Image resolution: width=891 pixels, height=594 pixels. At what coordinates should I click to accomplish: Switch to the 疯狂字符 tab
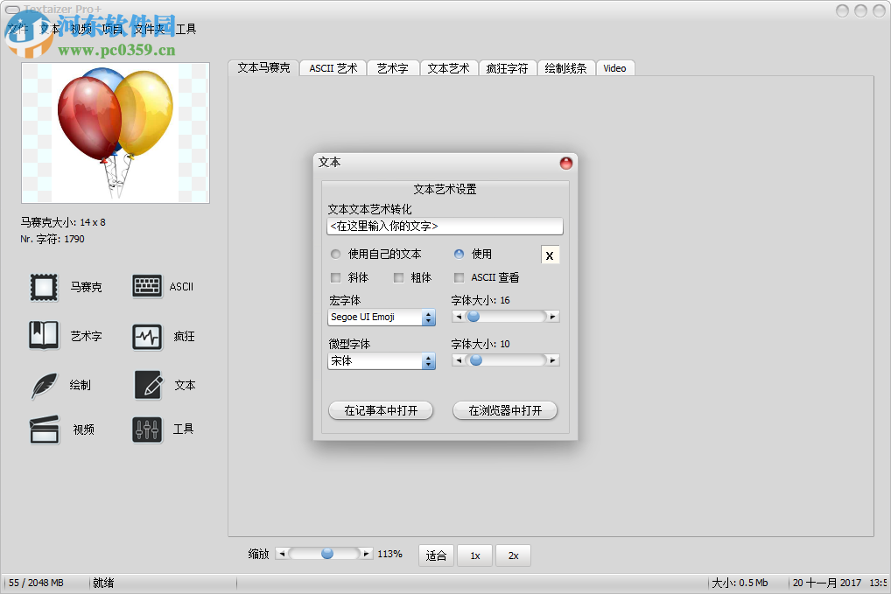507,67
